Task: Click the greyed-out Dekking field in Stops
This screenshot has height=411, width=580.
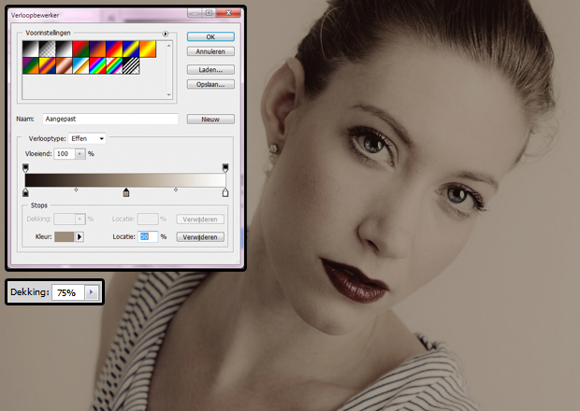Action: [x=65, y=219]
